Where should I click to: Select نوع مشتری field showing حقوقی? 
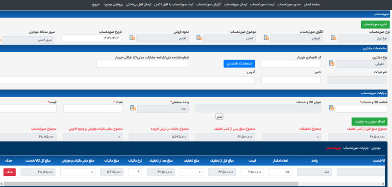tap(361, 64)
